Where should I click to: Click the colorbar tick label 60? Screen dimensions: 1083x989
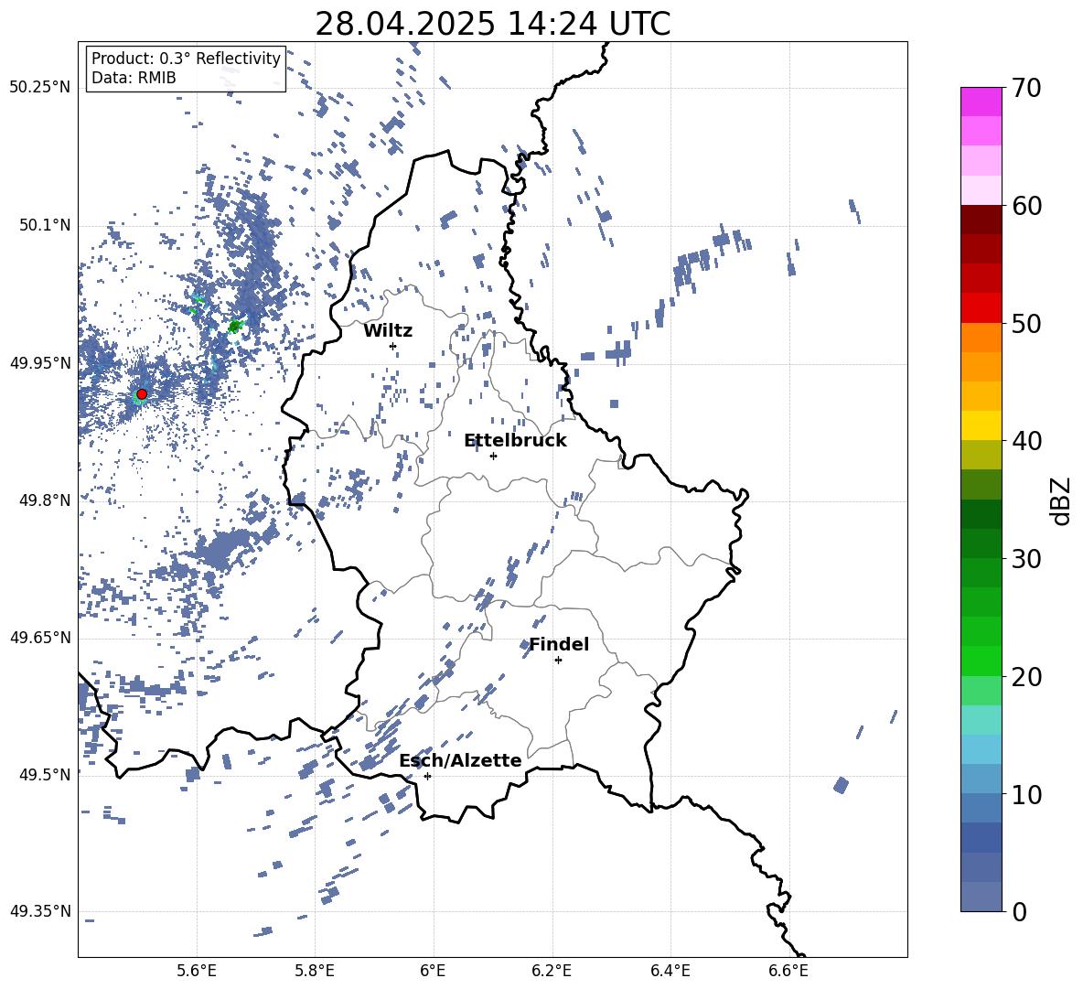[x=1026, y=206]
